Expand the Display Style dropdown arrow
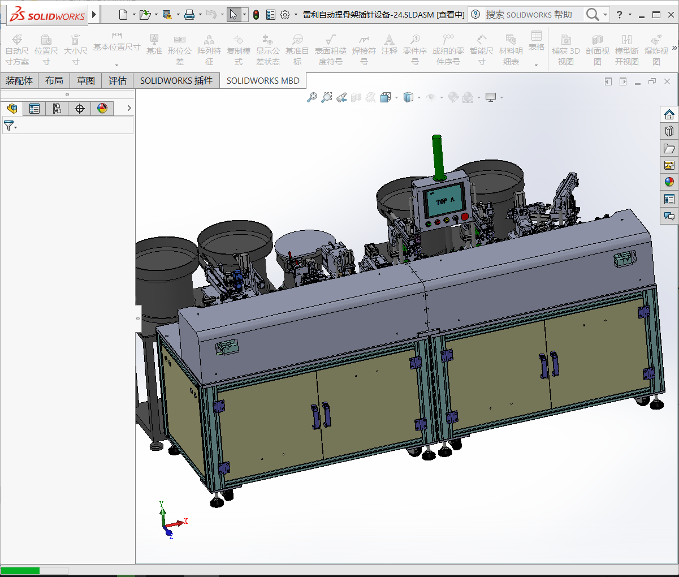The height and width of the screenshot is (577, 679). point(419,98)
